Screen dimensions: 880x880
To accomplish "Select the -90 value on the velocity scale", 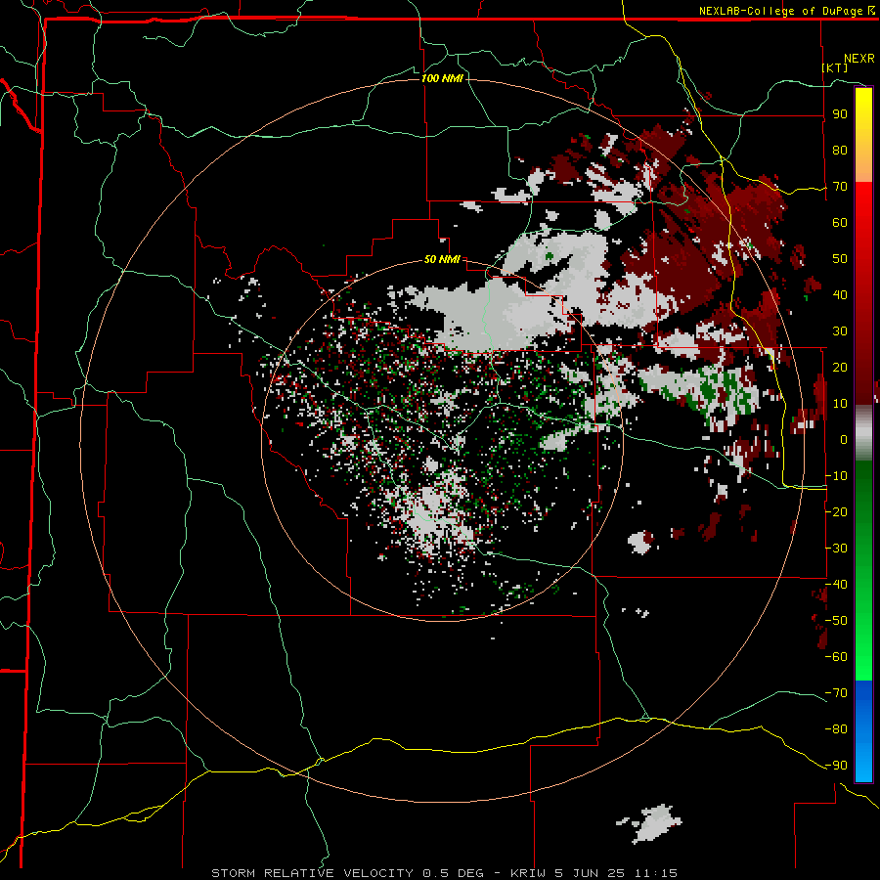I will coord(837,765).
